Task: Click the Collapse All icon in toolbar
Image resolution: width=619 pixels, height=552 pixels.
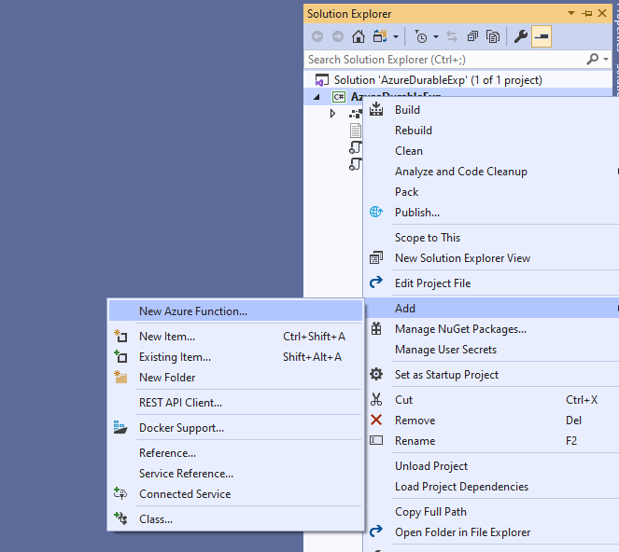Action: click(472, 36)
